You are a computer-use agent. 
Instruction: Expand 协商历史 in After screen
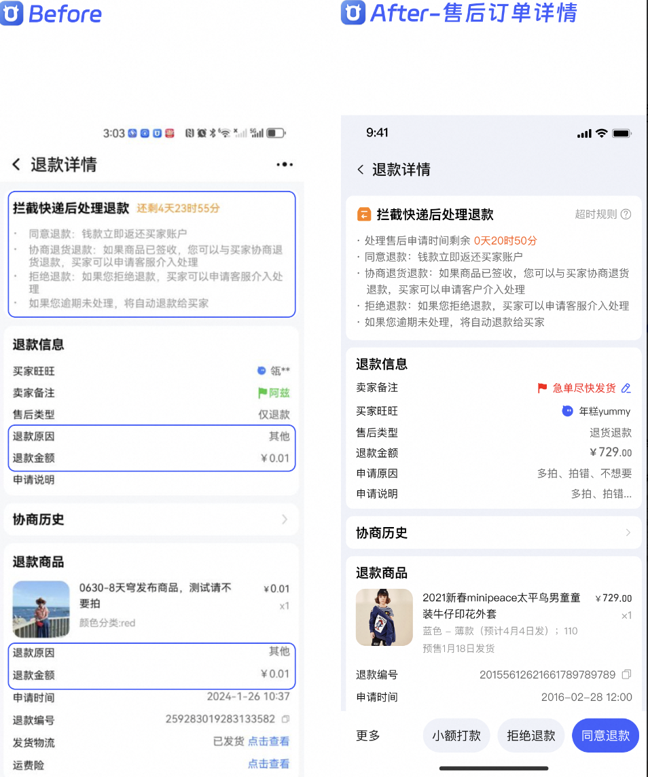(493, 532)
